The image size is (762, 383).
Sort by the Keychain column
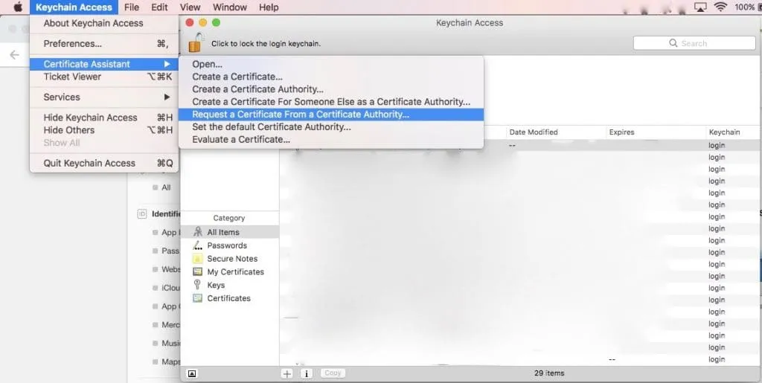[733, 132]
